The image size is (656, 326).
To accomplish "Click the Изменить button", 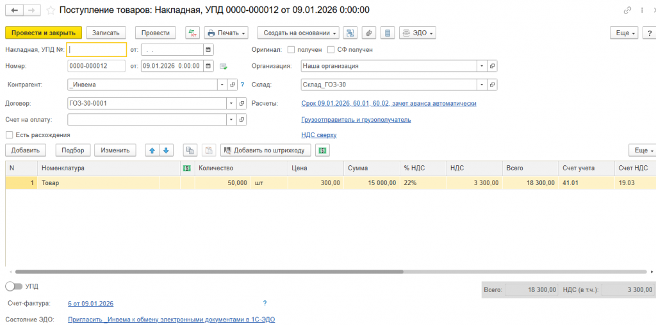I will pos(115,151).
